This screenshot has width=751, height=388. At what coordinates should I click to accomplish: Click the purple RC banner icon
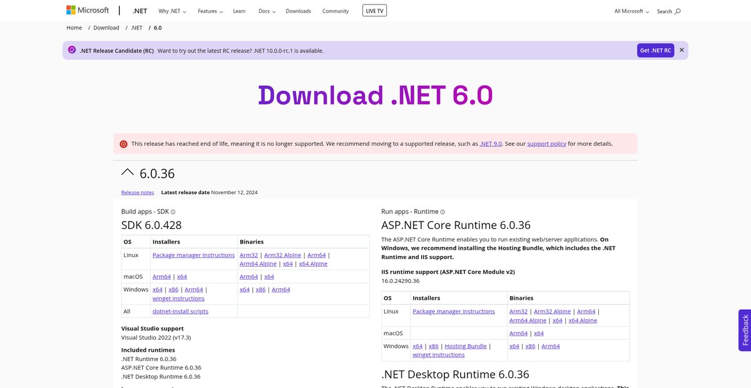[x=72, y=50]
